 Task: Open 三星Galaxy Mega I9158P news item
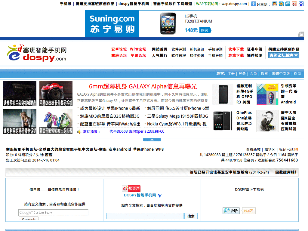(177, 116)
